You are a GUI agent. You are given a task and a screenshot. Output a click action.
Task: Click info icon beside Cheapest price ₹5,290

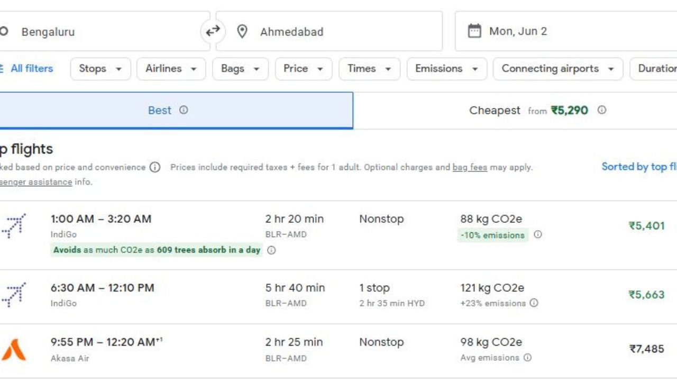point(601,110)
